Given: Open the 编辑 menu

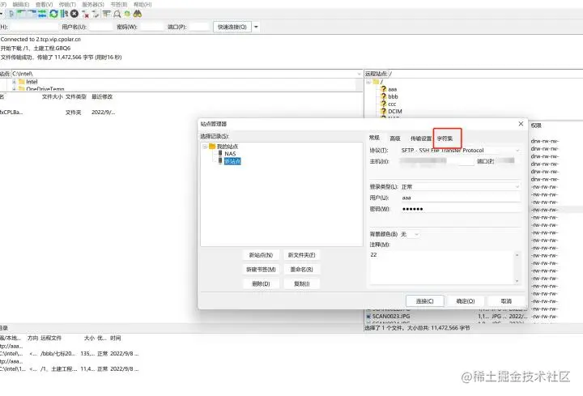Looking at the screenshot, I should 21,4.
